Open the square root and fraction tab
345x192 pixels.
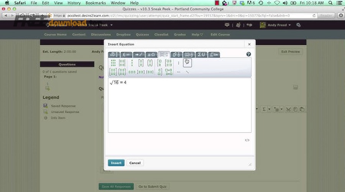[x=114, y=54]
